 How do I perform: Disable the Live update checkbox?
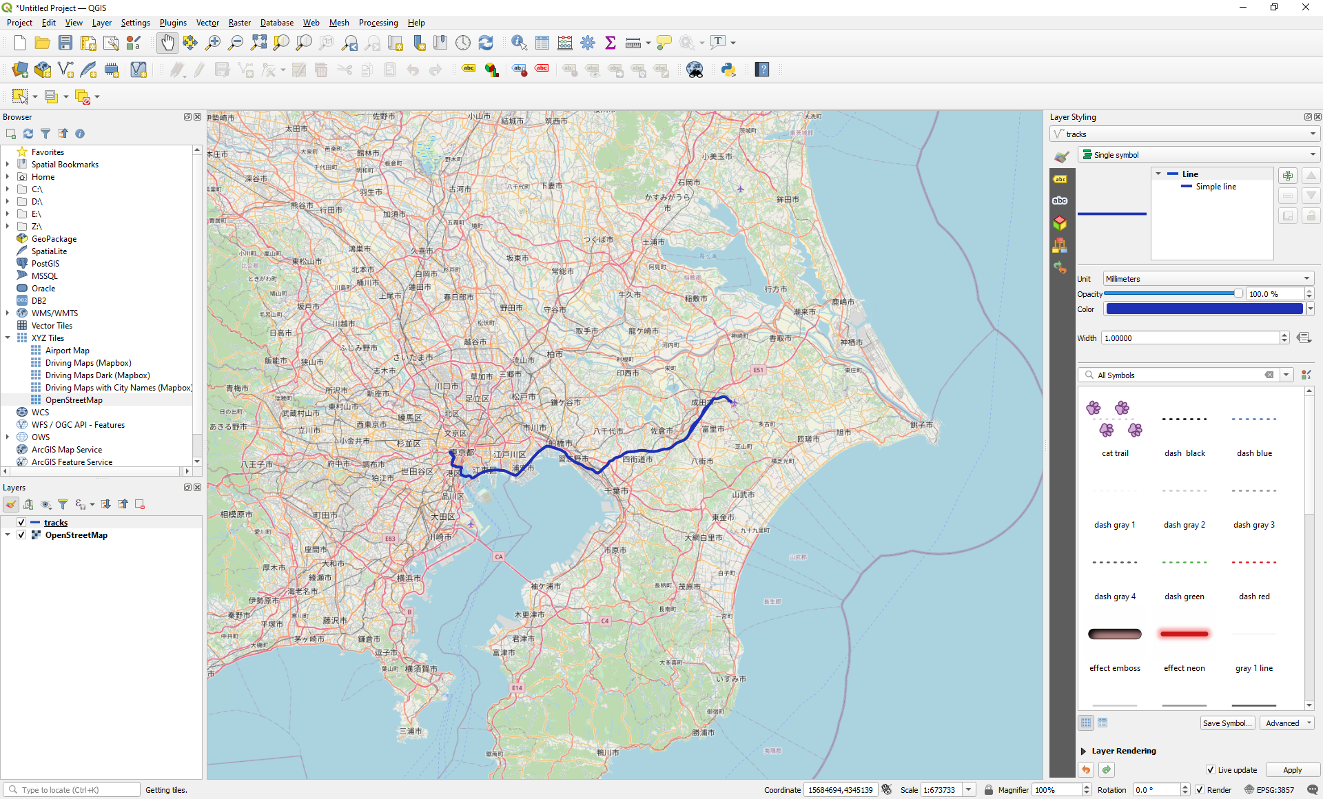pyautogui.click(x=1211, y=770)
